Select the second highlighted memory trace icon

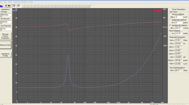pyautogui.click(x=19, y=6)
